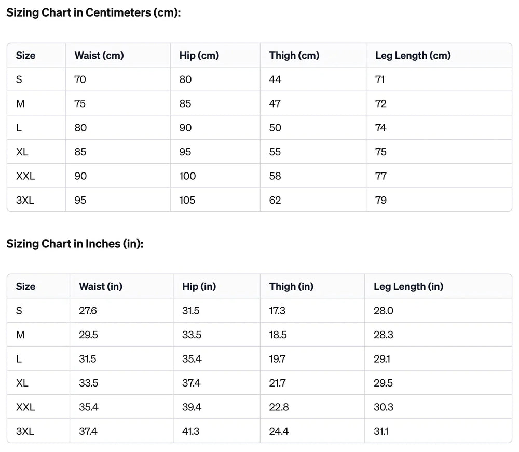Select the 'Waist (cm)' column header

(x=99, y=55)
